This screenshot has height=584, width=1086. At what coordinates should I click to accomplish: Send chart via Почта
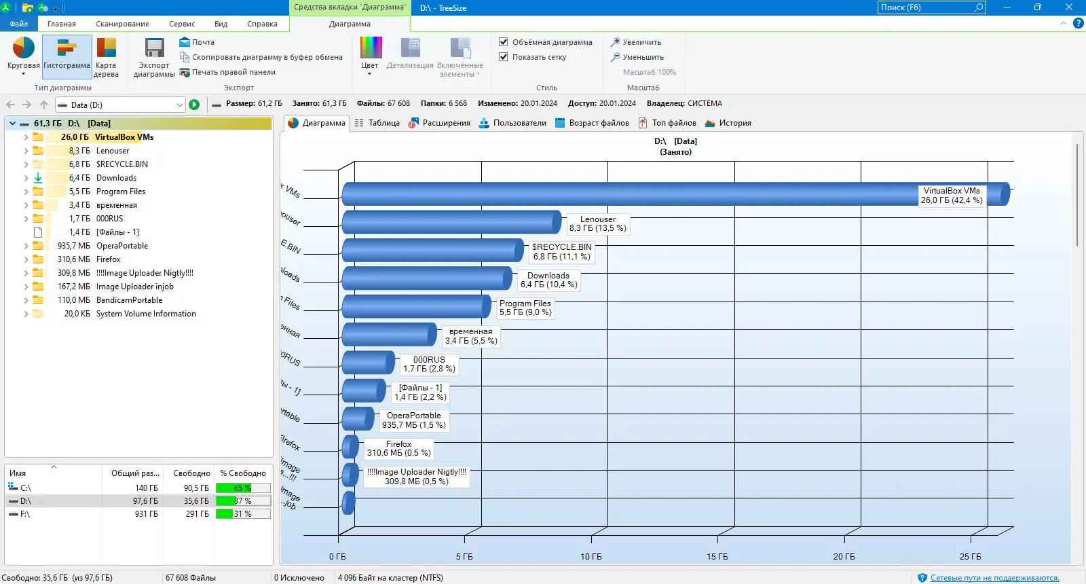[x=197, y=42]
